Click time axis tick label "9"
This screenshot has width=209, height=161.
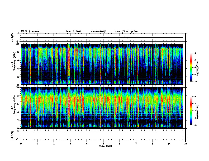point(169,144)
